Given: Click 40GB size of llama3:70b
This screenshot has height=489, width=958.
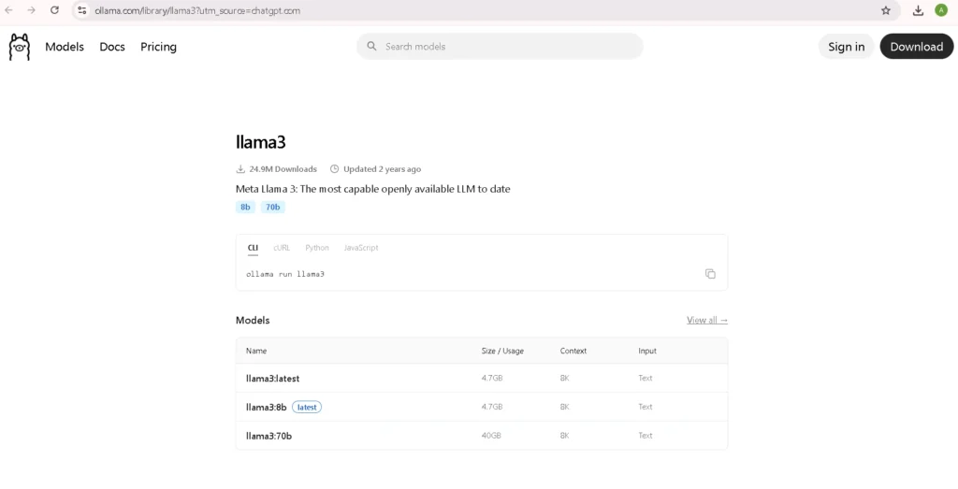Looking at the screenshot, I should (x=491, y=436).
